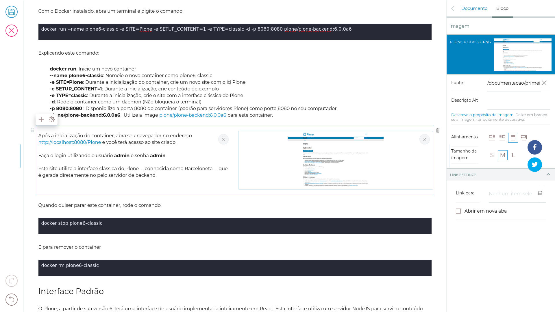
Task: Open 'Descreve o propósito da imagem' link
Action: coord(482,115)
